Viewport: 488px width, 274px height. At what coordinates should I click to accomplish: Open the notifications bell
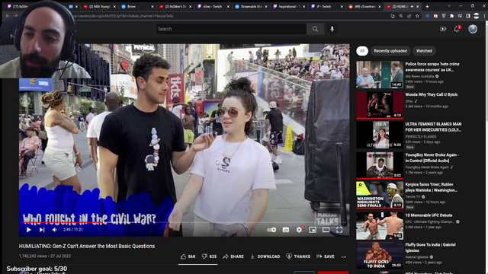coord(457,29)
